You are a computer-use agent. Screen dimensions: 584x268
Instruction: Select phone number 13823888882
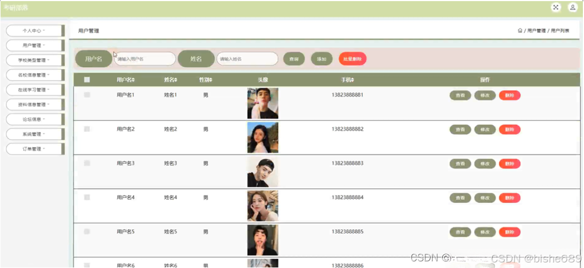pyautogui.click(x=347, y=129)
